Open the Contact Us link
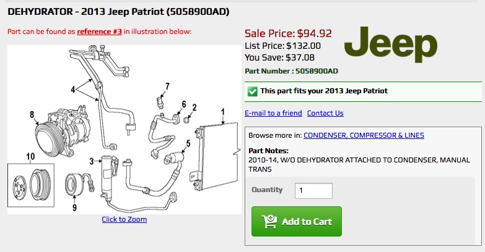Image resolution: width=485 pixels, height=252 pixels. click(x=325, y=113)
